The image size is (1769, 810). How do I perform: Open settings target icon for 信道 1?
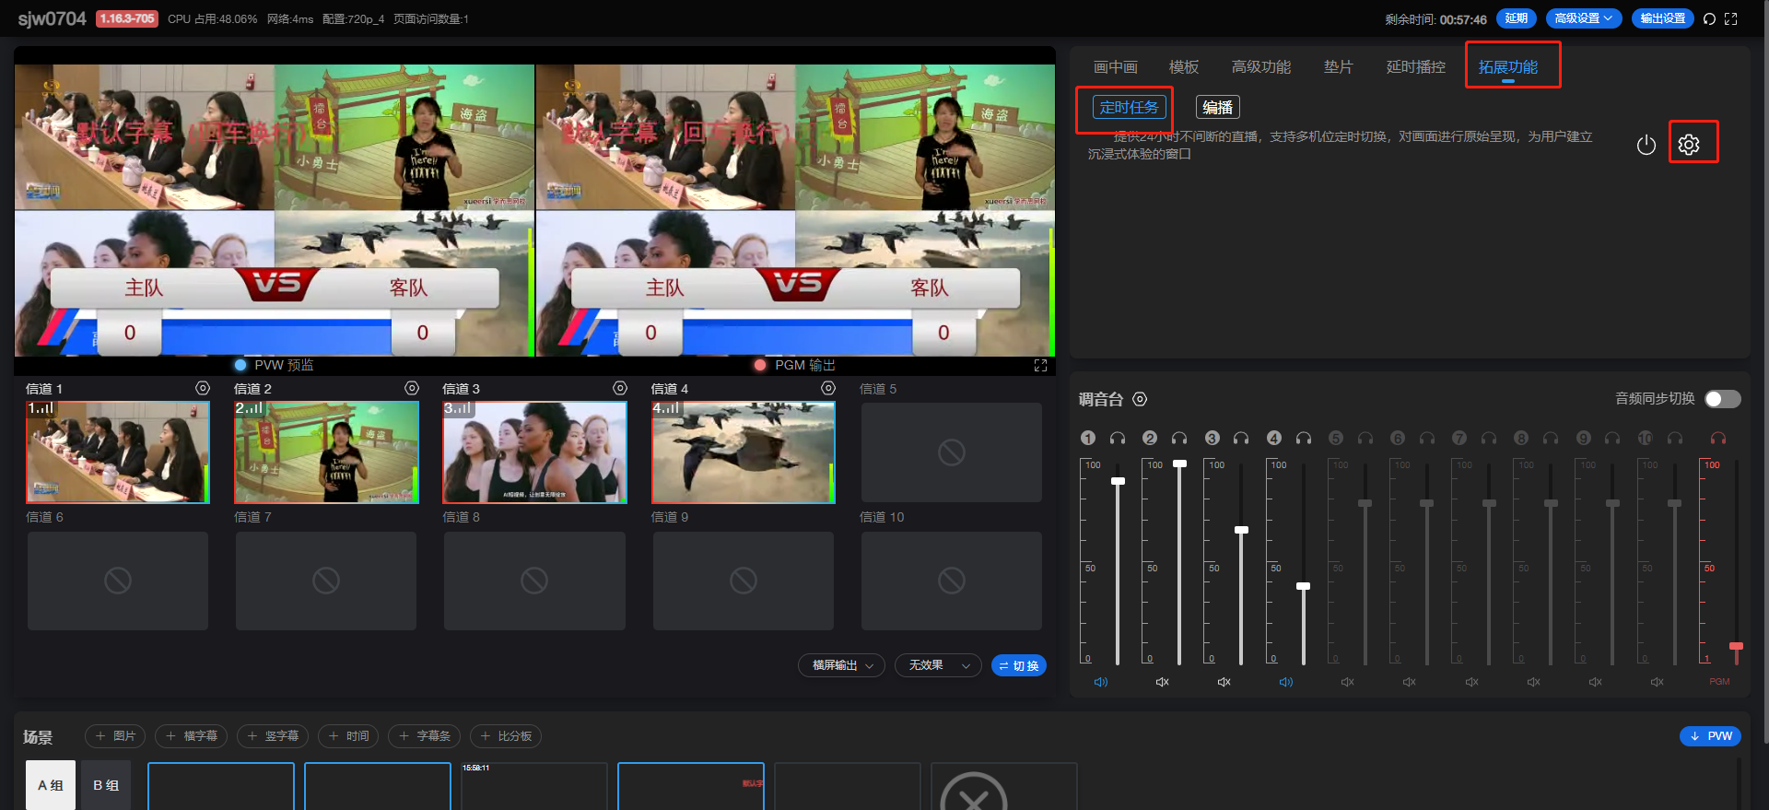pos(203,389)
